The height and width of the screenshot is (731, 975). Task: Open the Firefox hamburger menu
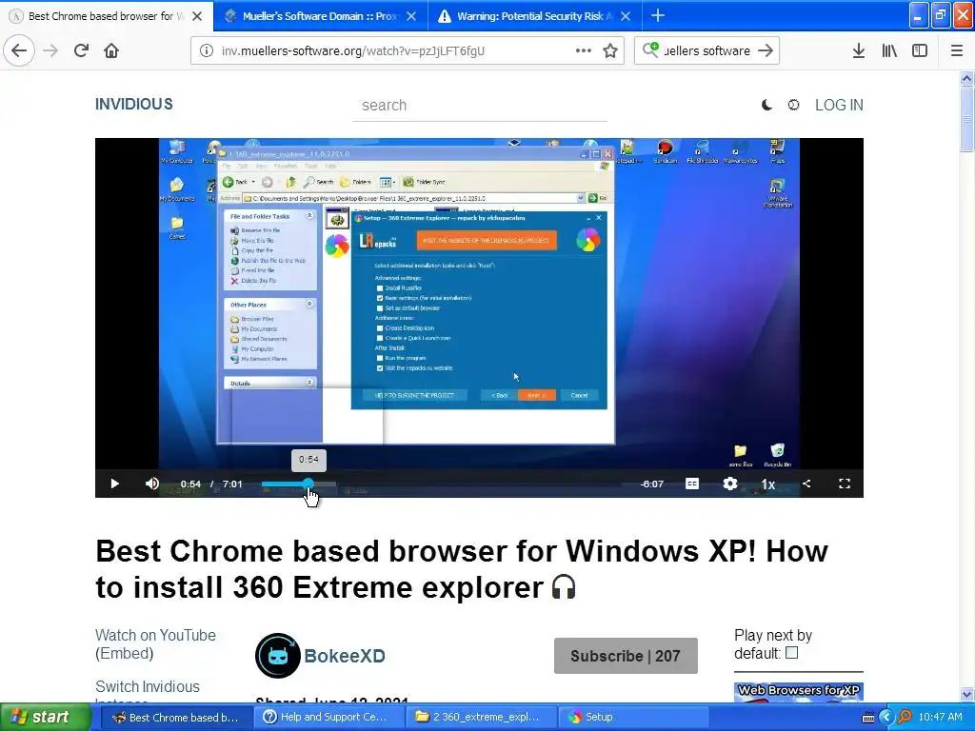point(957,50)
